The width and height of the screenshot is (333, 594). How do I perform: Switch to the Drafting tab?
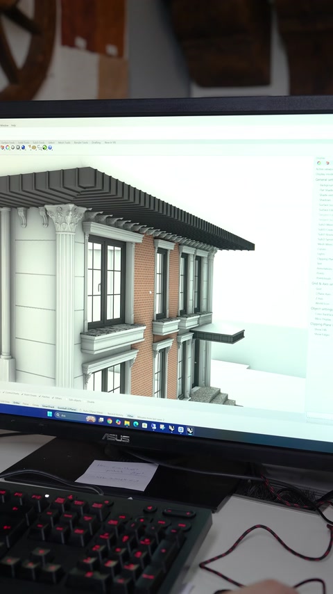96,143
